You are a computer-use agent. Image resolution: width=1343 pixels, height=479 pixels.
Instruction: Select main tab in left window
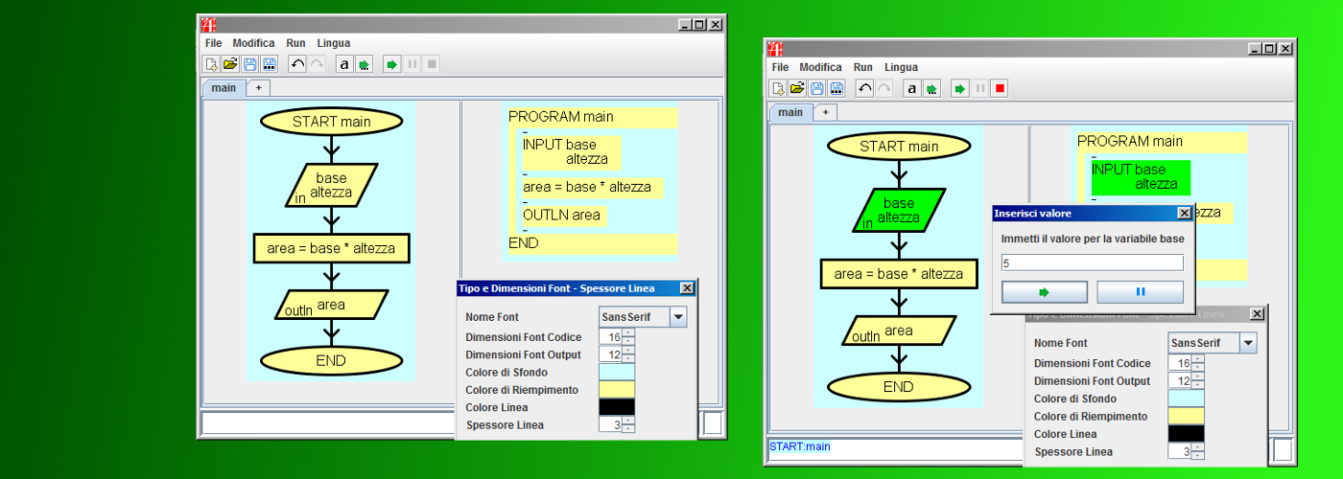click(224, 88)
